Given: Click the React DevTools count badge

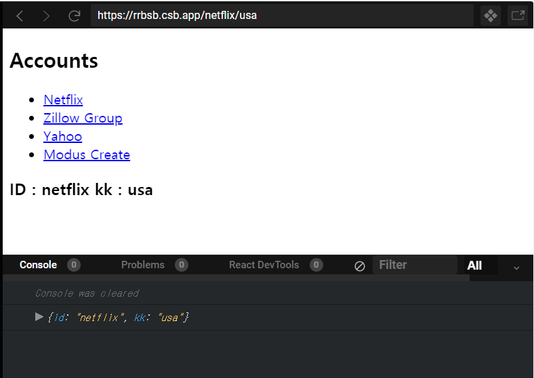Looking at the screenshot, I should coord(316,265).
